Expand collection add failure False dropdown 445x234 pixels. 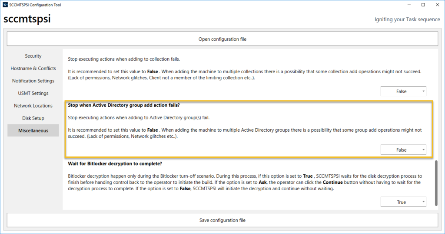(403, 91)
